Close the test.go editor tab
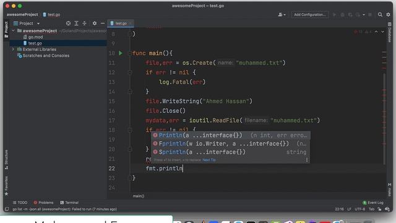 (x=131, y=24)
